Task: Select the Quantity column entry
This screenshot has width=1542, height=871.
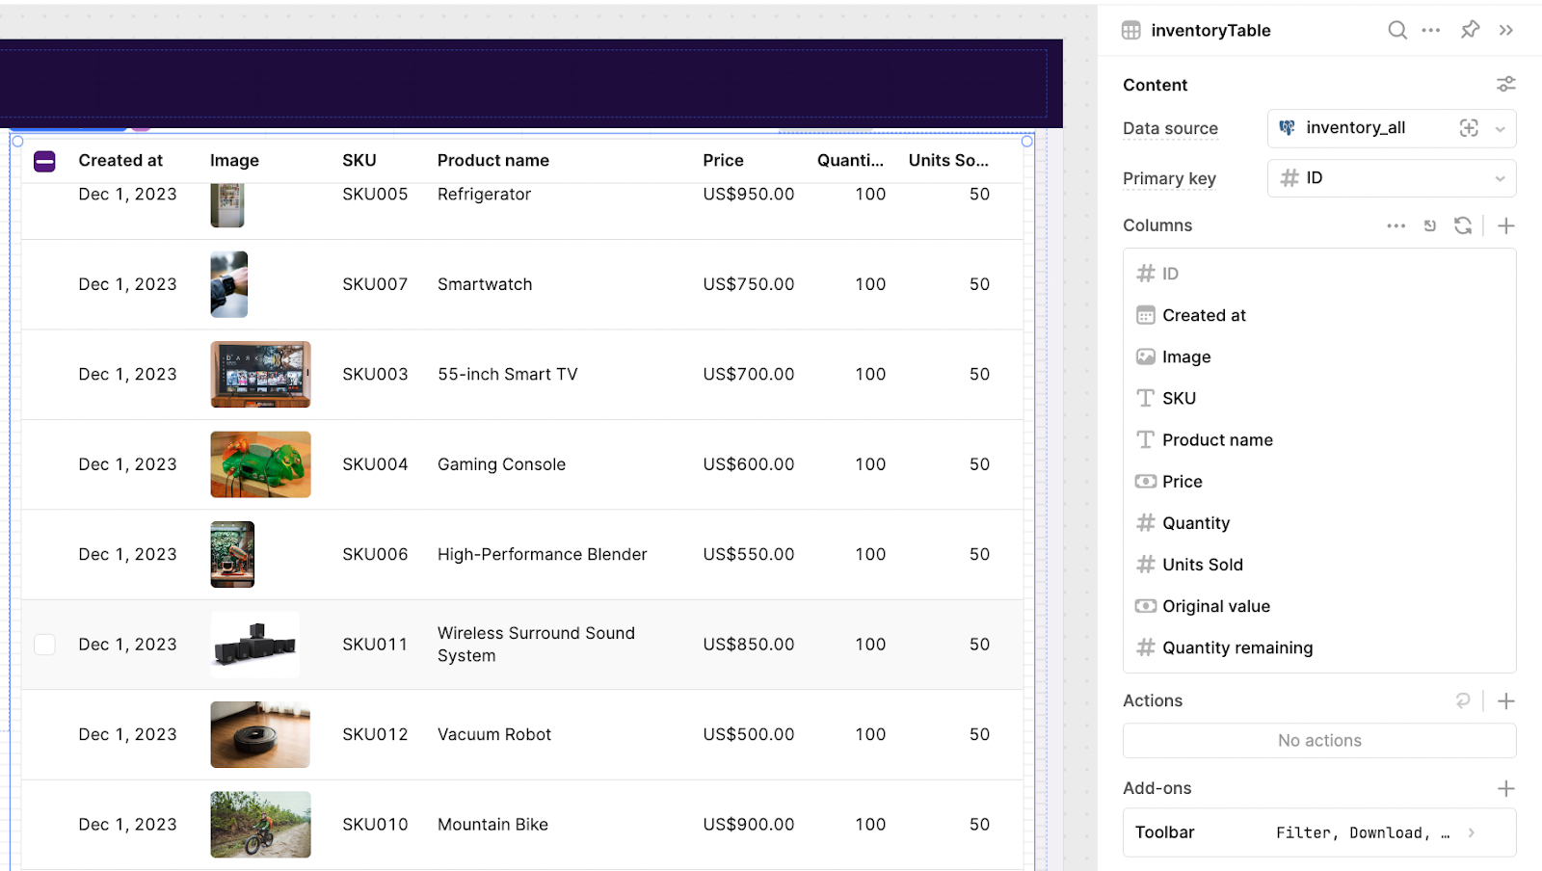Action: tap(1319, 523)
